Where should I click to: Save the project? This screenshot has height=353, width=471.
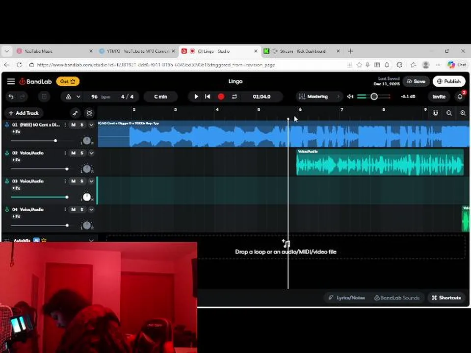coord(416,81)
